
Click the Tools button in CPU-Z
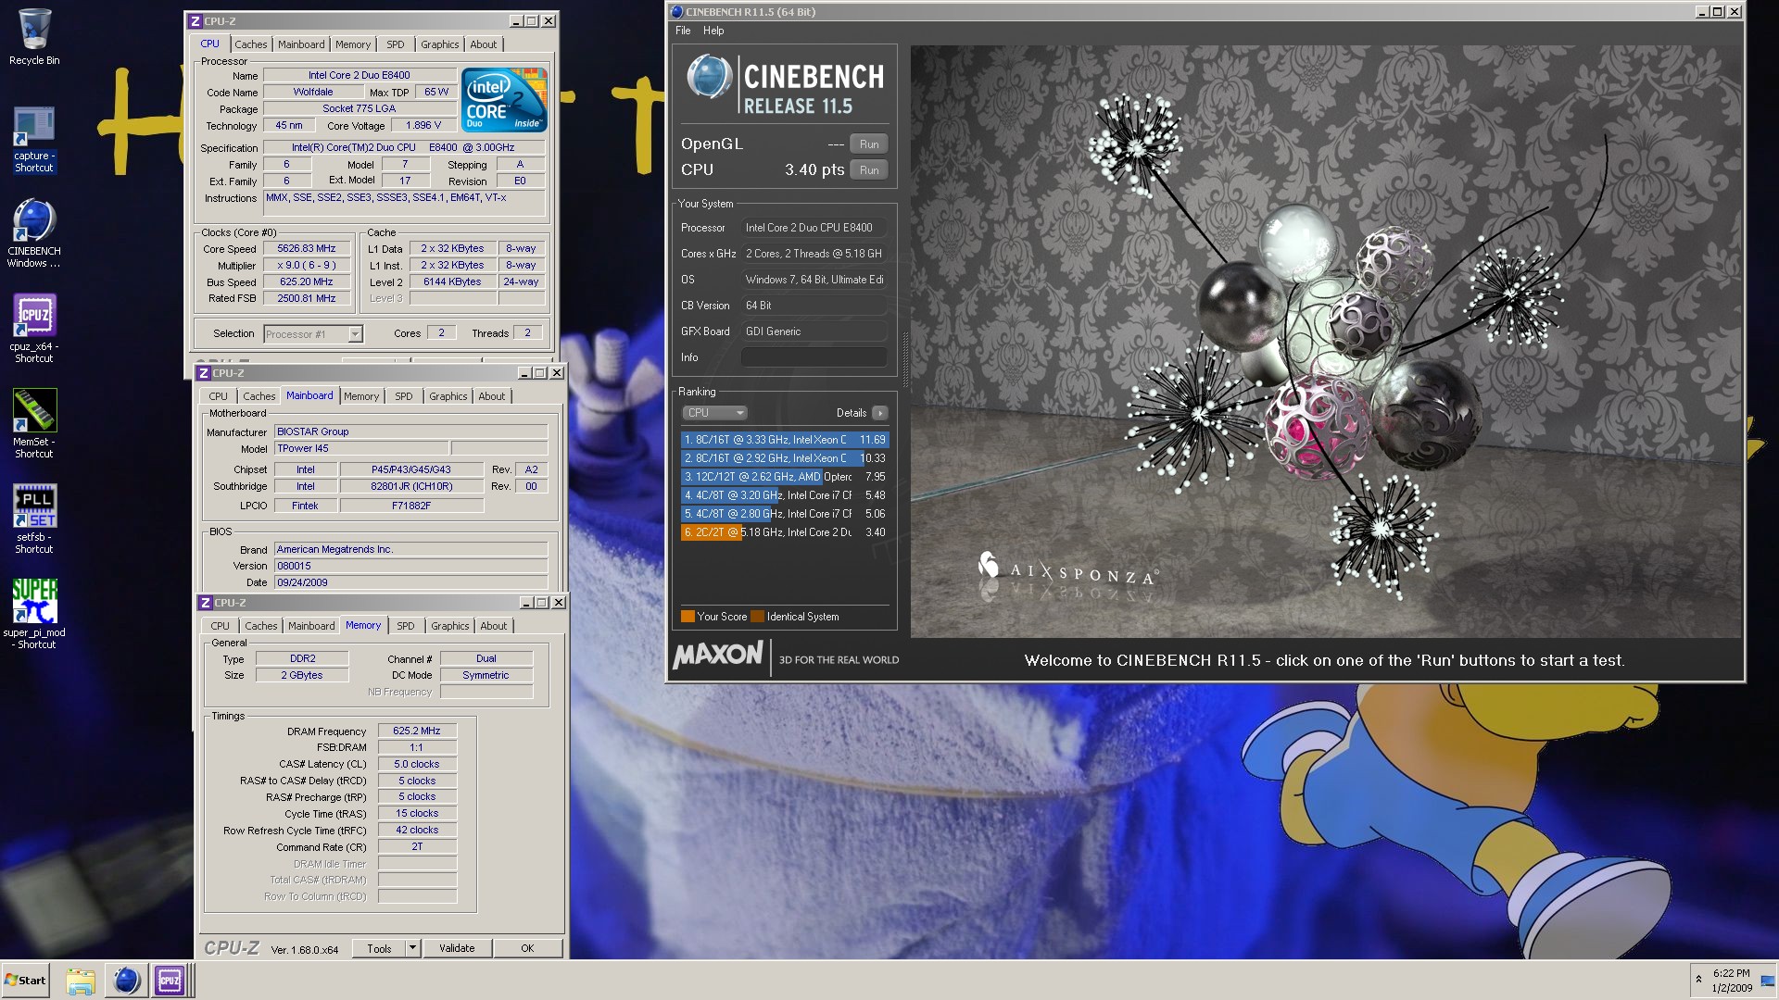(x=379, y=948)
